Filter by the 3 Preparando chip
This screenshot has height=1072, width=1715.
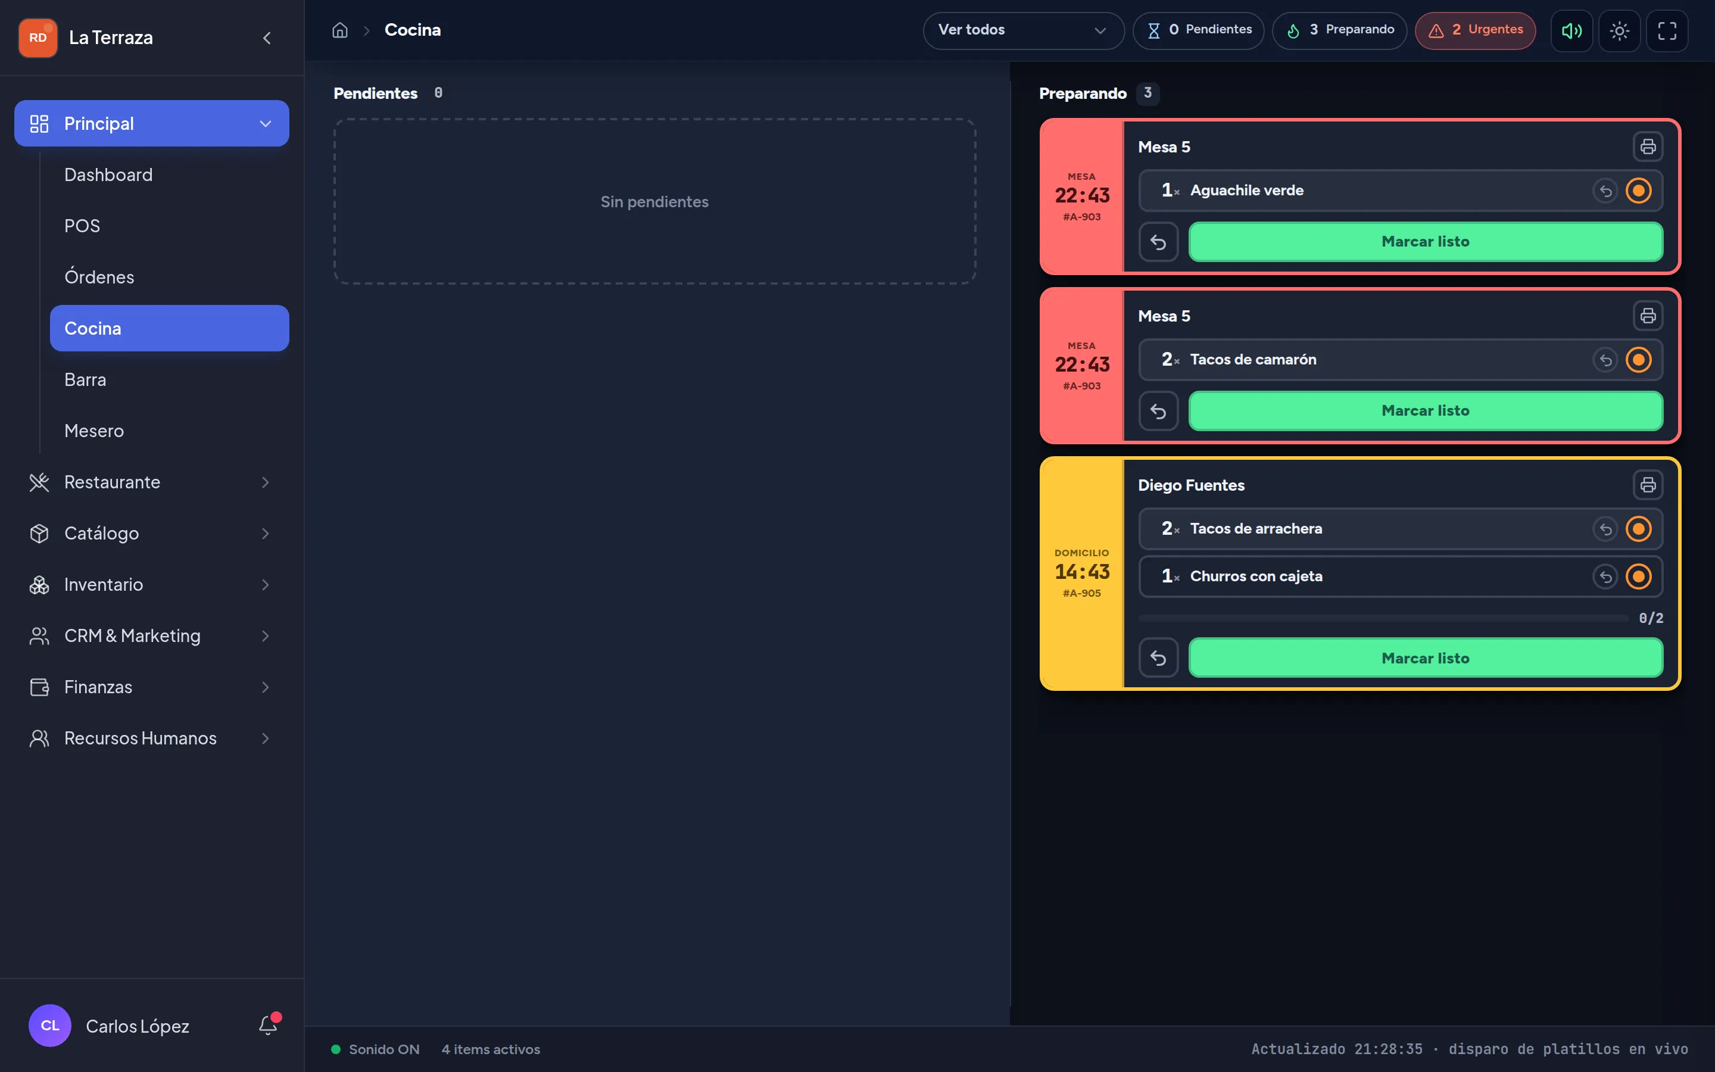point(1339,30)
